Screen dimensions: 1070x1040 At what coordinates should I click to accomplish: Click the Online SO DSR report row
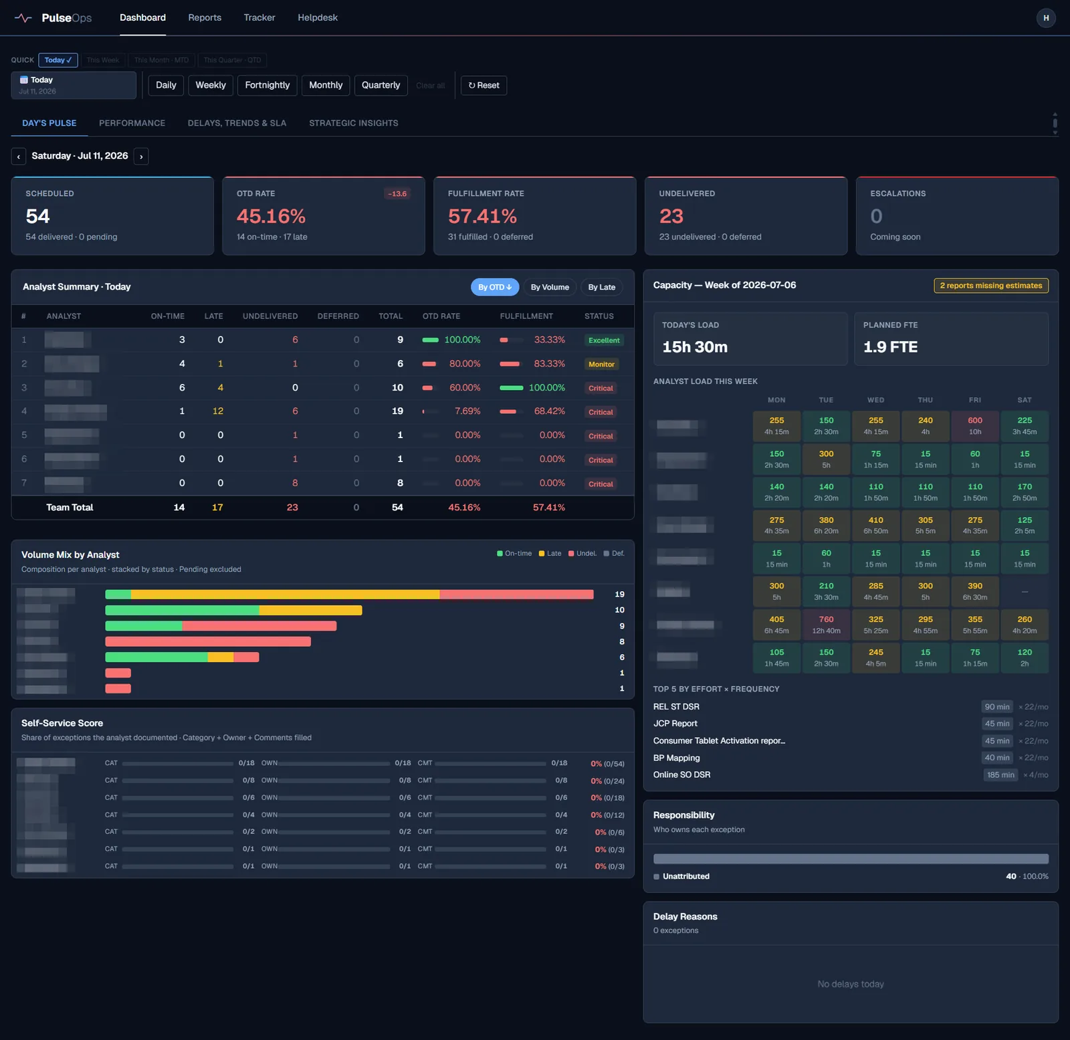(x=851, y=775)
